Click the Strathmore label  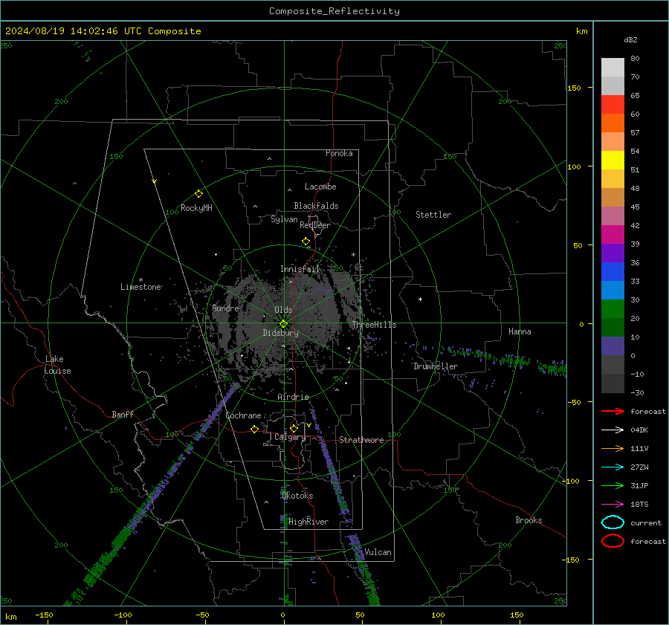tap(361, 440)
